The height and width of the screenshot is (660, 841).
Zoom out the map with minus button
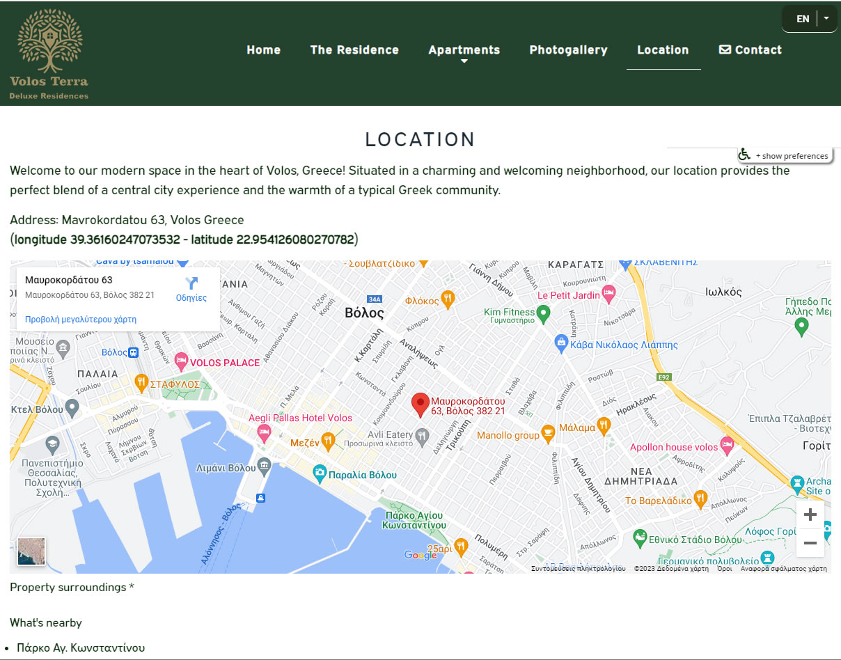click(810, 543)
